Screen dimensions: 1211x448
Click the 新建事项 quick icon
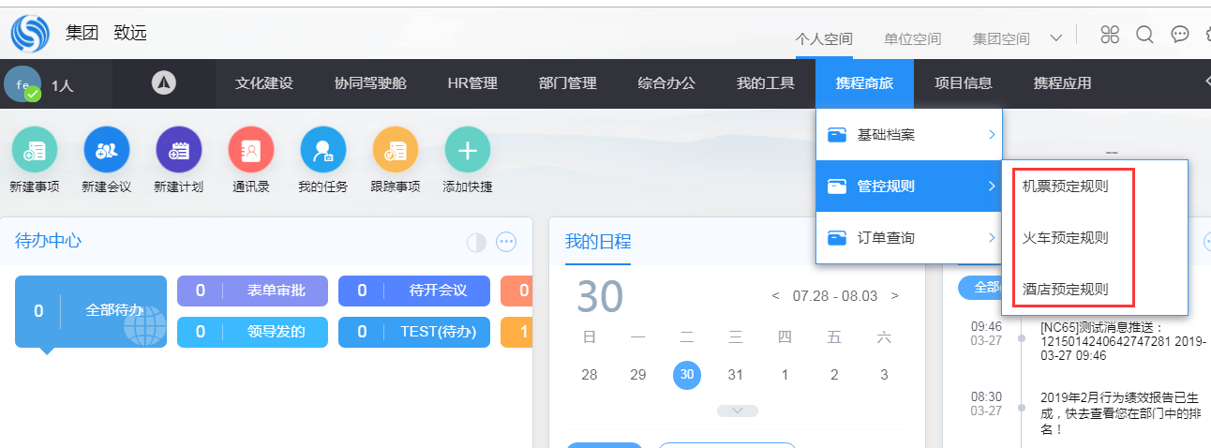click(x=35, y=149)
